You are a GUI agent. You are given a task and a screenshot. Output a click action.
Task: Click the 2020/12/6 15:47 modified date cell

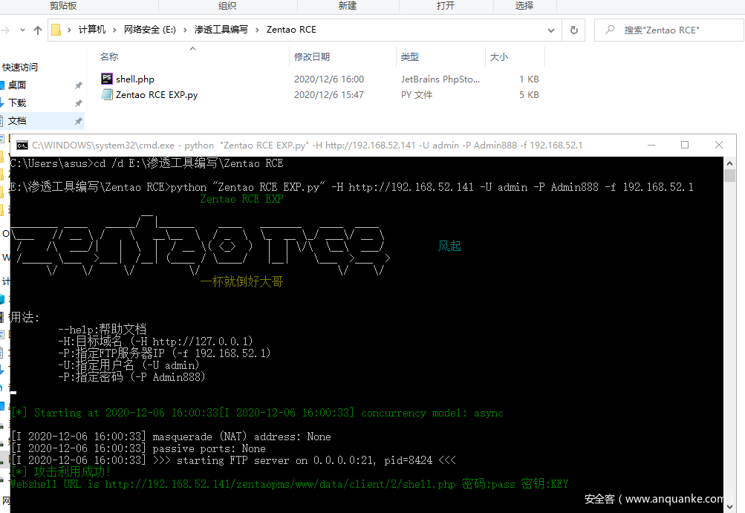click(x=329, y=95)
